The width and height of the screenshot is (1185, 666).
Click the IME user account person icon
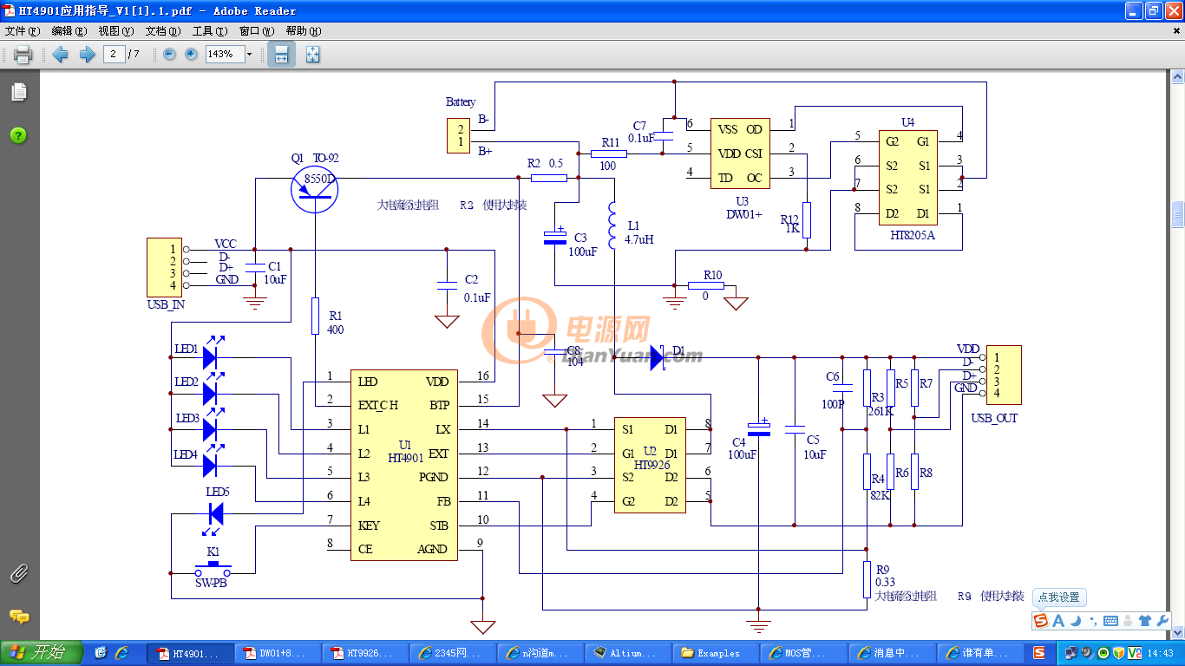pyautogui.click(x=1128, y=621)
